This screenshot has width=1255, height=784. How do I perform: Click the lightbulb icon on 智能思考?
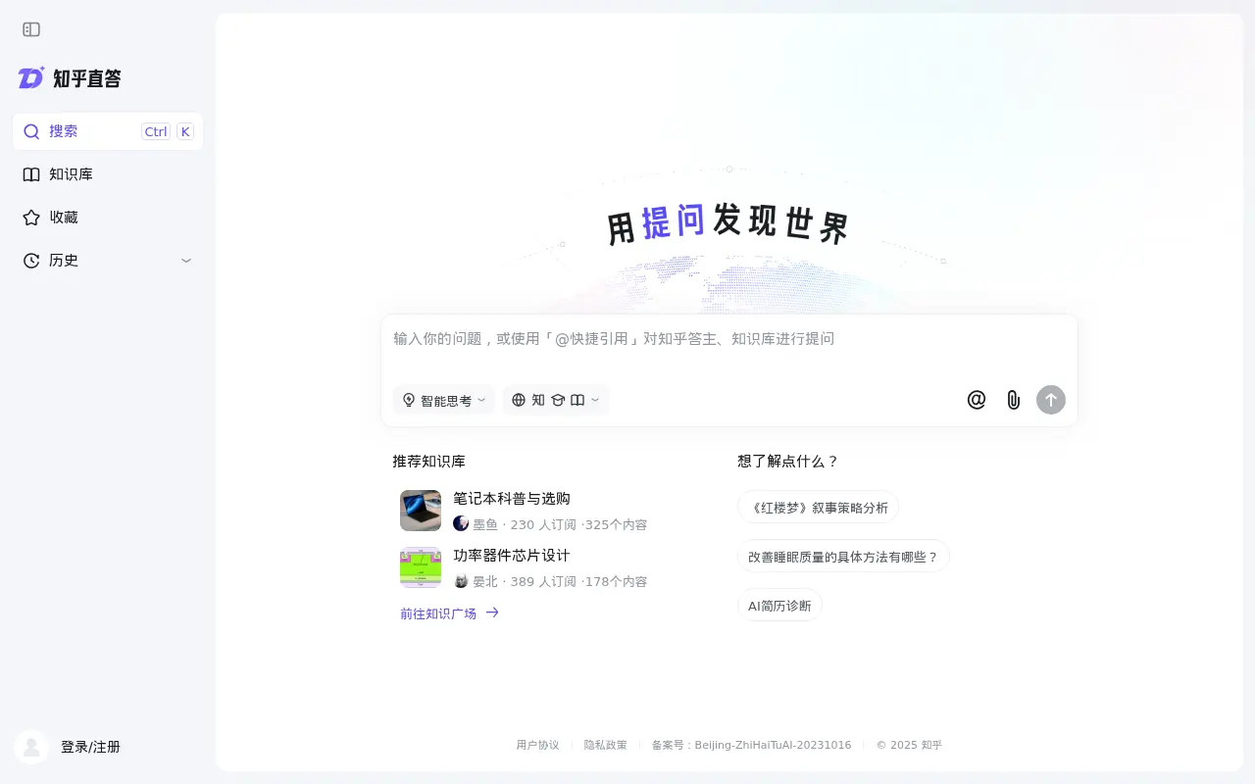(x=408, y=400)
